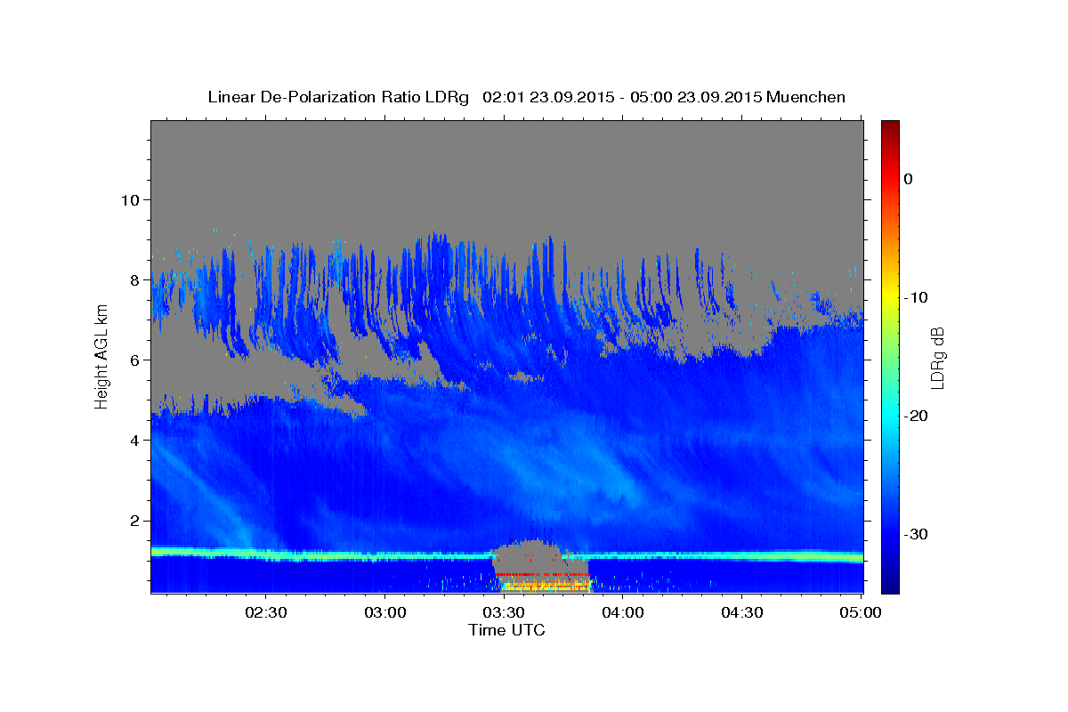The image size is (1068, 712).
Task: Click the "Time UTC" axis label
Action: [x=506, y=630]
